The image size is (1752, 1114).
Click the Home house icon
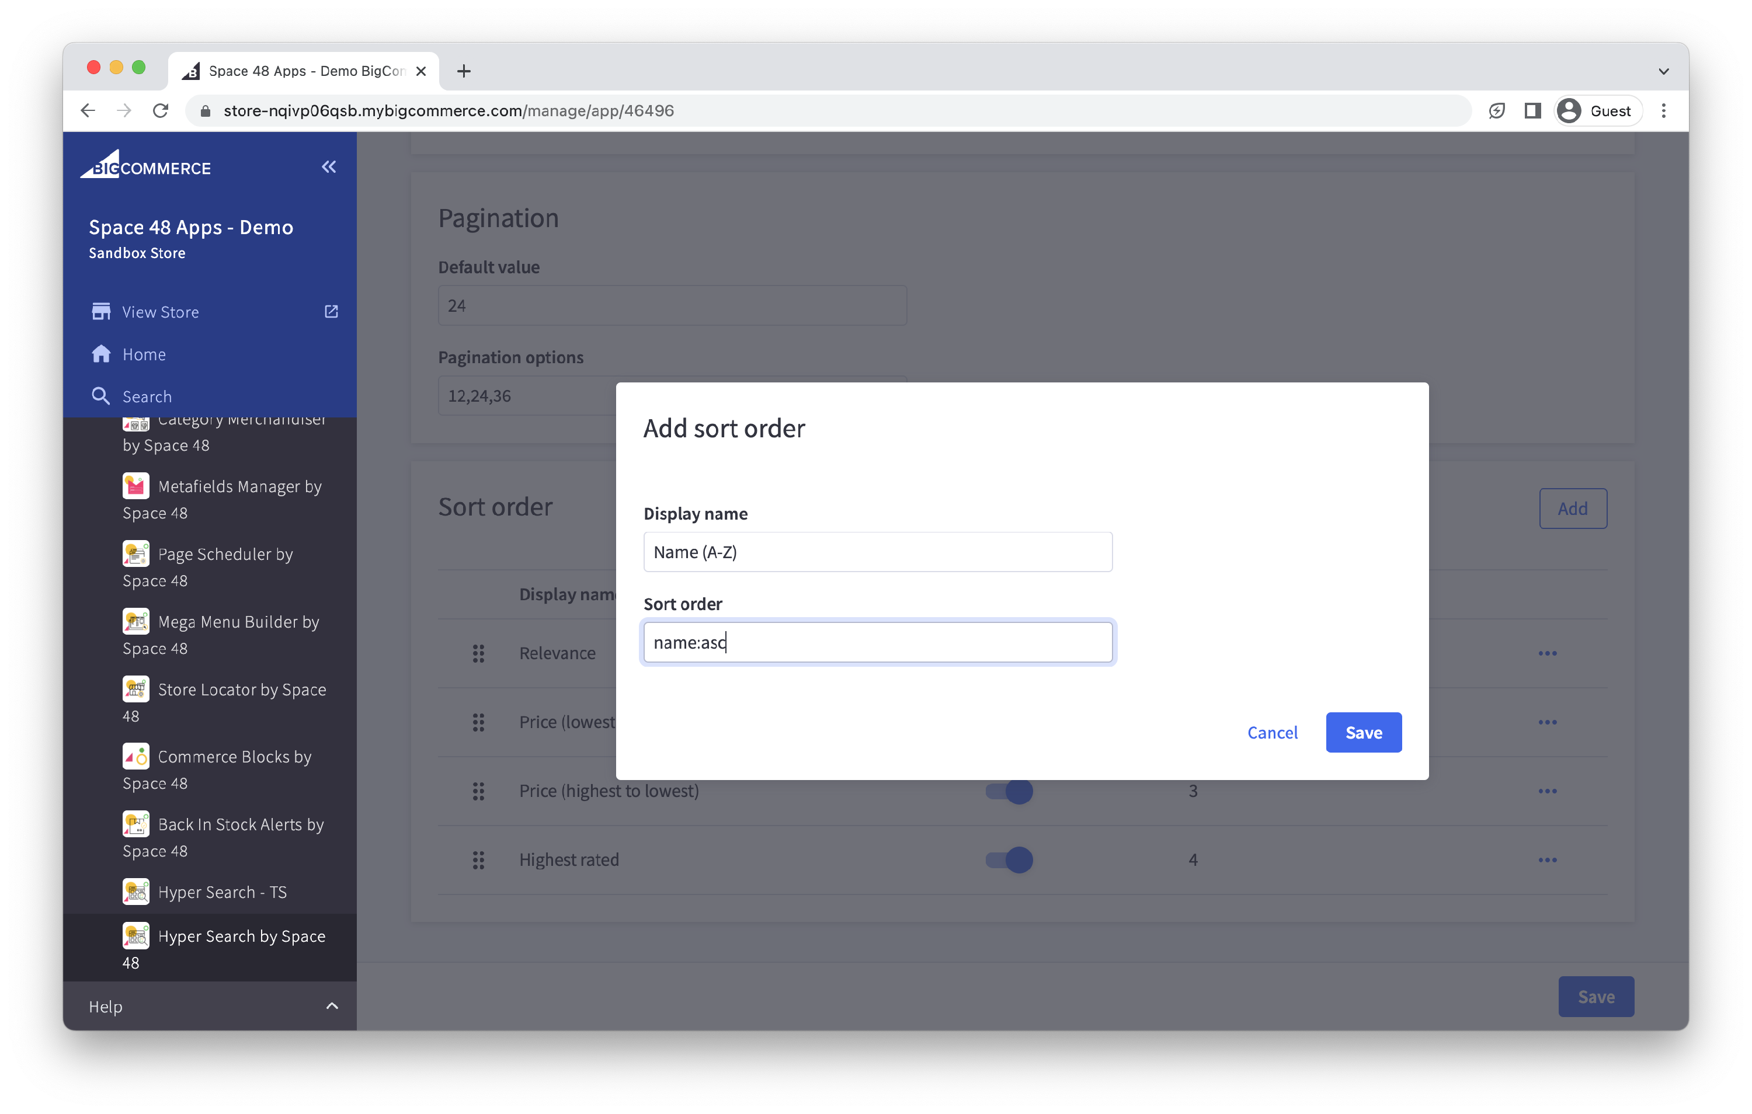coord(101,354)
